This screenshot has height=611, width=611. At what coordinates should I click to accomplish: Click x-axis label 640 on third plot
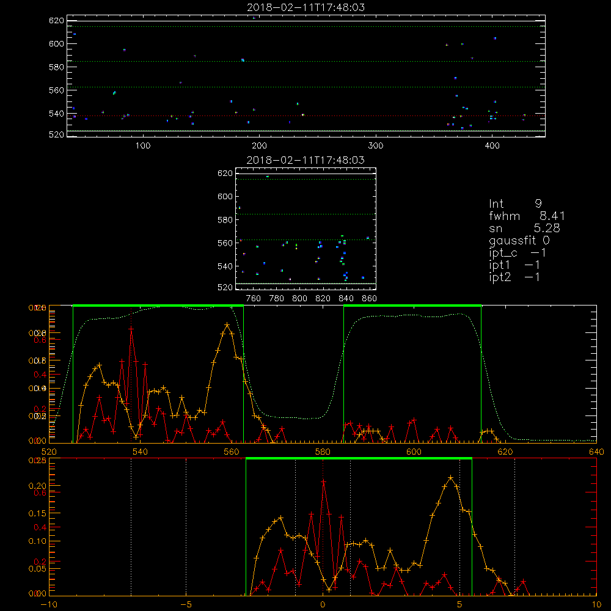tap(596, 452)
